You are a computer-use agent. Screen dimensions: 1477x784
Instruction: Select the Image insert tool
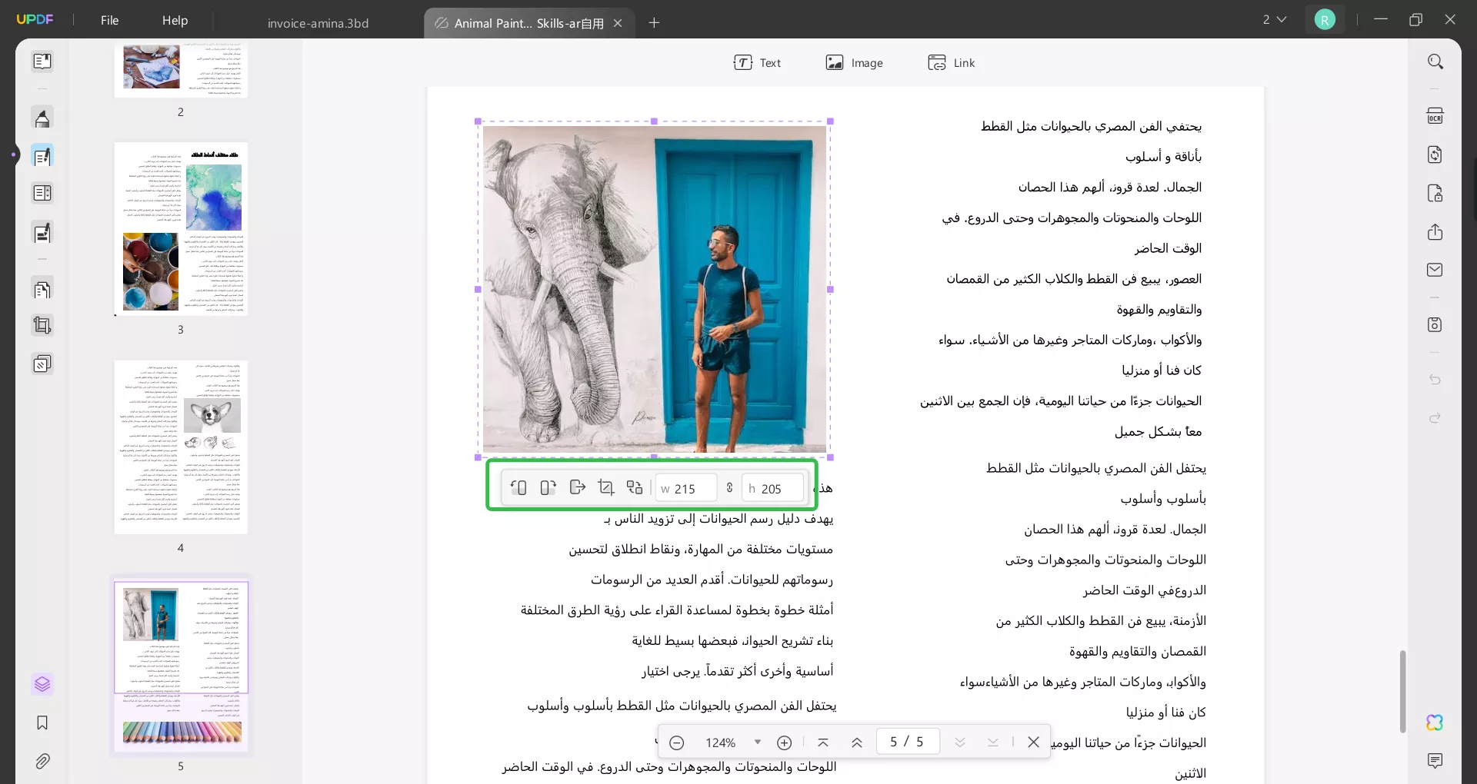point(855,63)
